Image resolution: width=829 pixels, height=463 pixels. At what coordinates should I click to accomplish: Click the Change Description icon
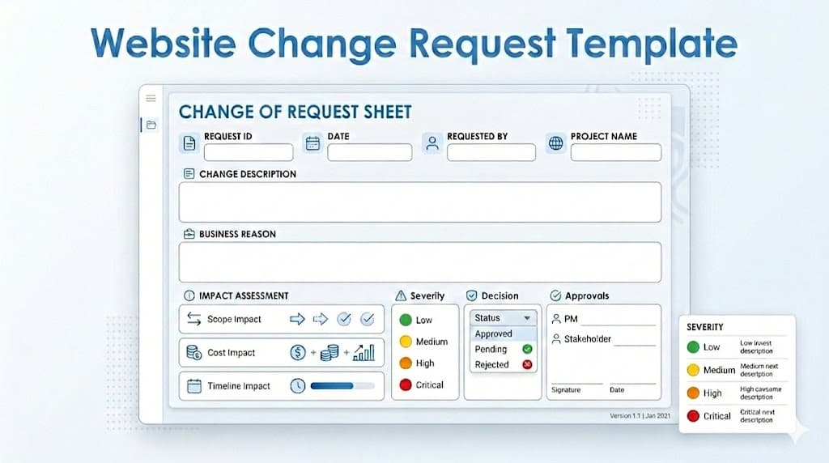[x=189, y=173]
